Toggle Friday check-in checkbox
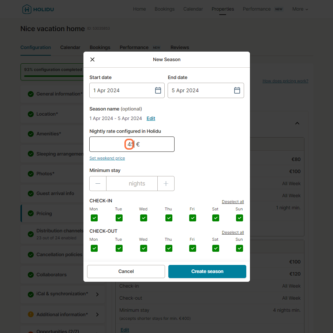Screen dimensions: 333x333 click(192, 218)
